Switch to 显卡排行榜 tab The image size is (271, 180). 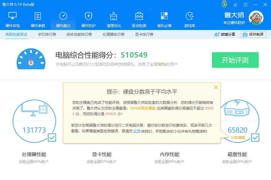(144, 34)
